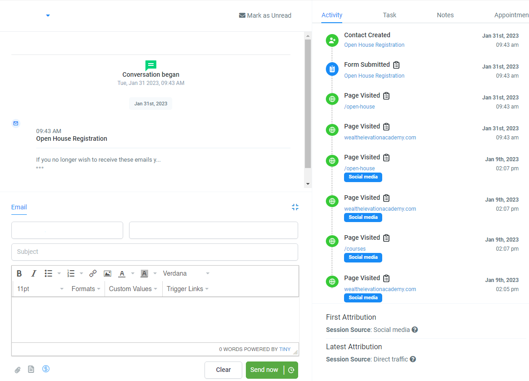
Task: Insert an image into the email body
Action: point(107,273)
